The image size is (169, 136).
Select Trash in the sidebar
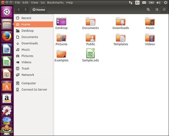click(x=25, y=69)
